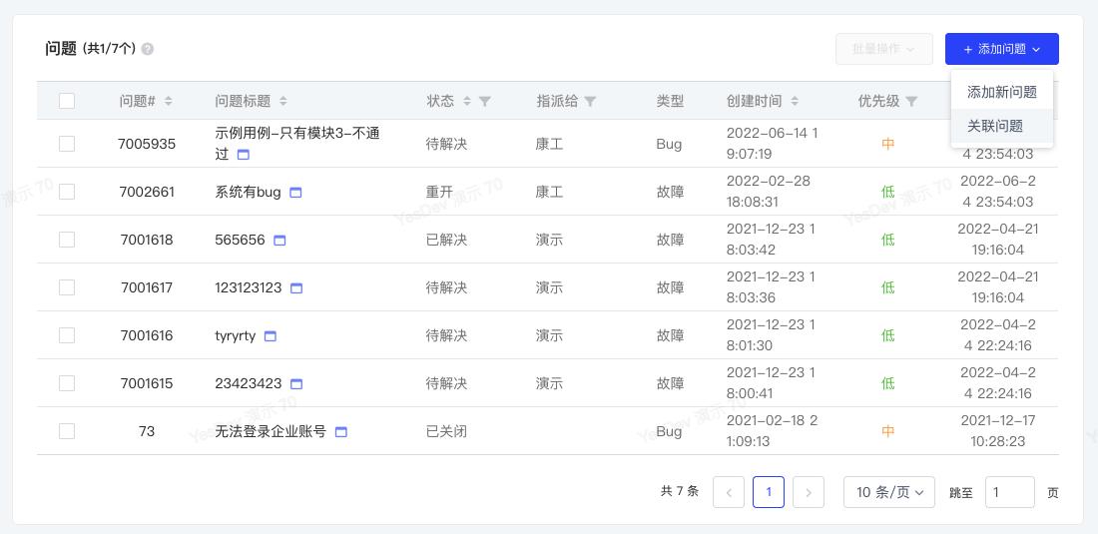The width and height of the screenshot is (1098, 534).
Task: Click issue title 123123123
Action: (x=249, y=287)
